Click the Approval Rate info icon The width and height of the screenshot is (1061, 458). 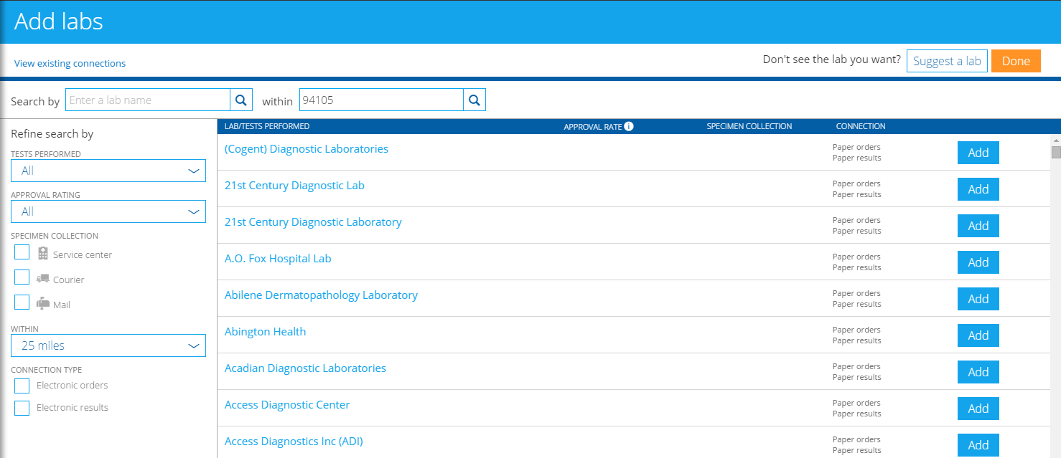click(x=629, y=126)
